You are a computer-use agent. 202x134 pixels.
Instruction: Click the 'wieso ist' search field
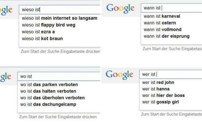coord(59,10)
